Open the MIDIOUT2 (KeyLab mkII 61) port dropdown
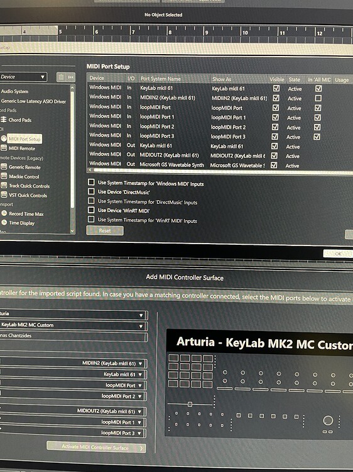353x472 pixels. (x=73, y=412)
